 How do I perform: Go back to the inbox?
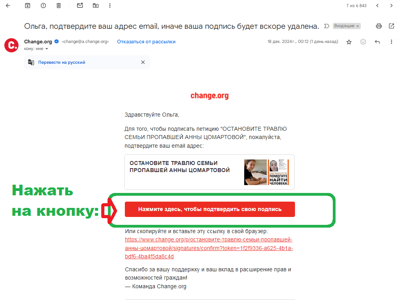8,6
